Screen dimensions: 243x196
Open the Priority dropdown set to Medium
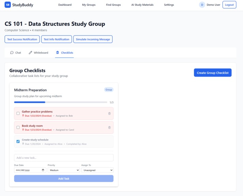64,170
